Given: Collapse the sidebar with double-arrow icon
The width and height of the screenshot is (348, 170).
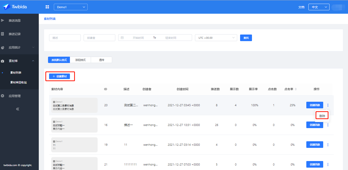Looking at the screenshot, I should pyautogui.click(x=18, y=109).
